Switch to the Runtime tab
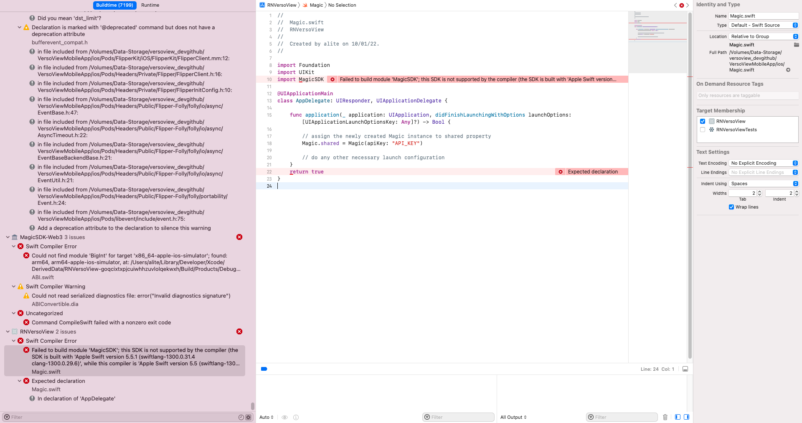 [150, 5]
